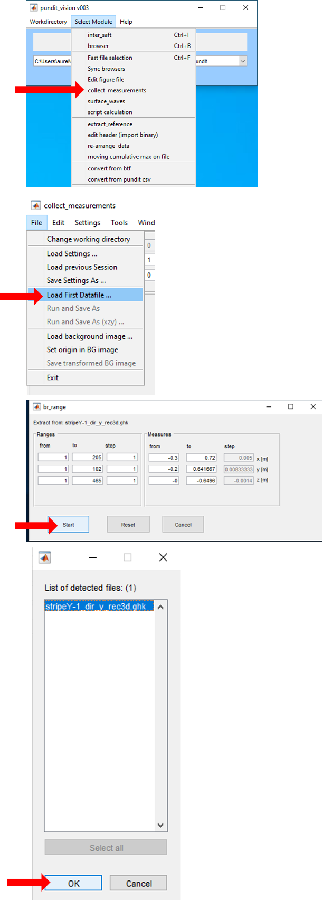Click Ranges 'to' field showing 205

88,458
